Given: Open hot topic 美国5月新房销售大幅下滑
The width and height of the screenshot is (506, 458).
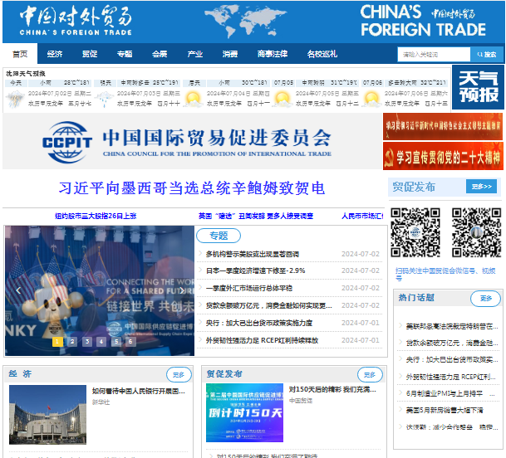Looking at the screenshot, I should coord(445,411).
